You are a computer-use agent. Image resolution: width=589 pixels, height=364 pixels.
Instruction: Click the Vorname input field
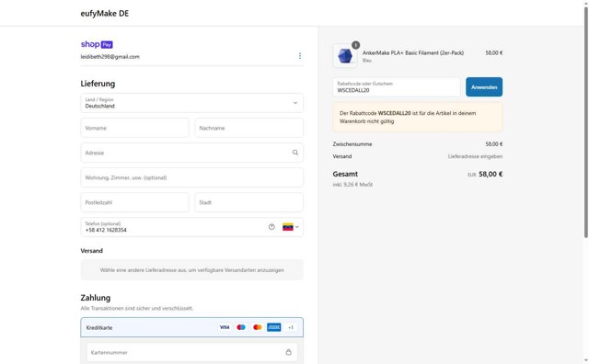click(x=135, y=128)
